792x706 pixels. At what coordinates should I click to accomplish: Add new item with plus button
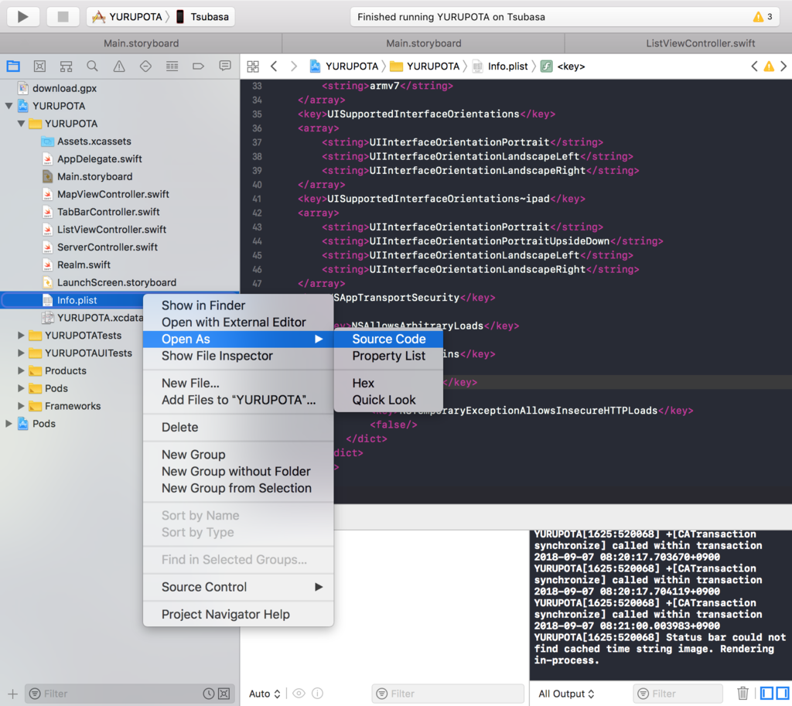point(13,694)
